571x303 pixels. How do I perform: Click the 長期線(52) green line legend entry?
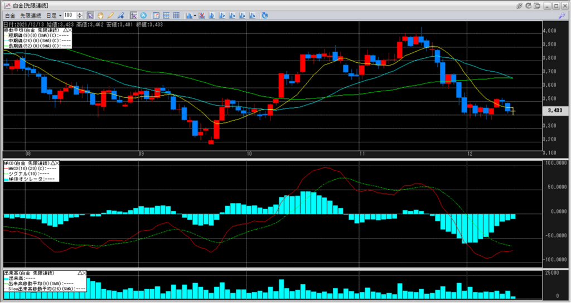pos(38,46)
